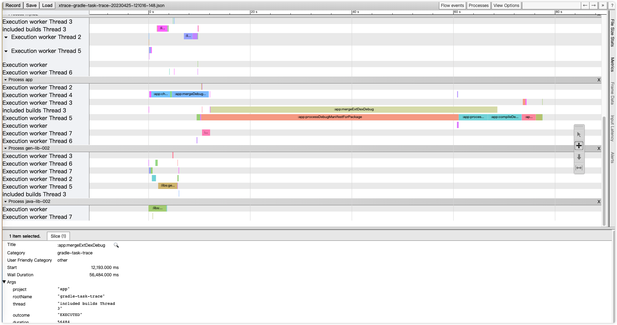Click the Save button

tap(31, 5)
